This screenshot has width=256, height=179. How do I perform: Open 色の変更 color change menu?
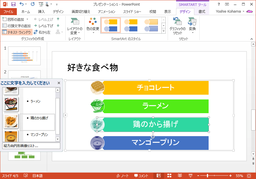93,26
